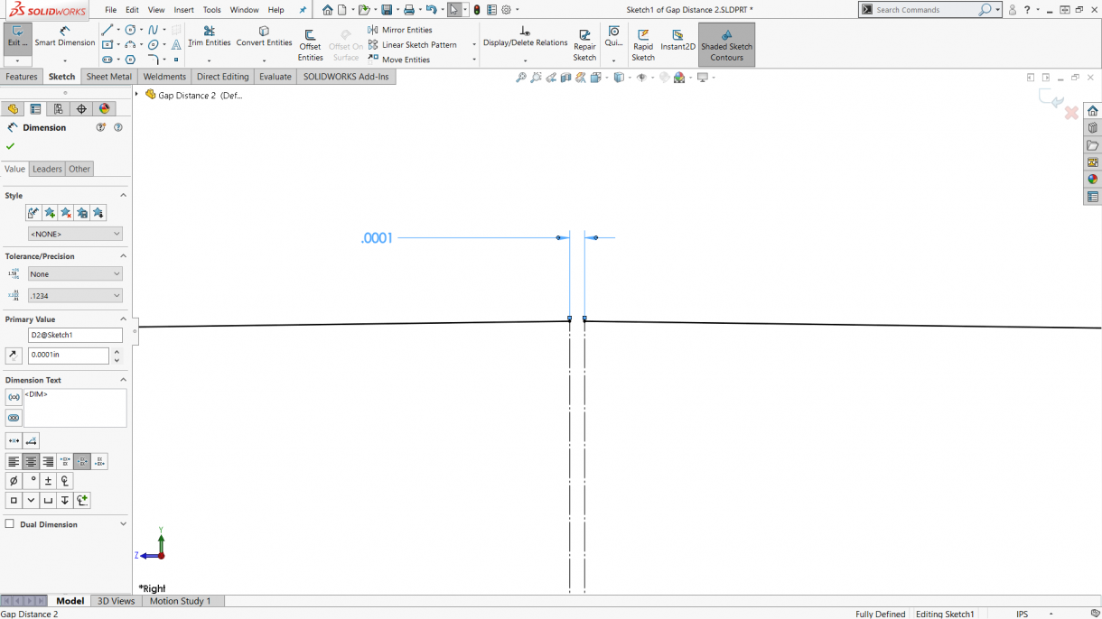Open the File menu

point(110,10)
